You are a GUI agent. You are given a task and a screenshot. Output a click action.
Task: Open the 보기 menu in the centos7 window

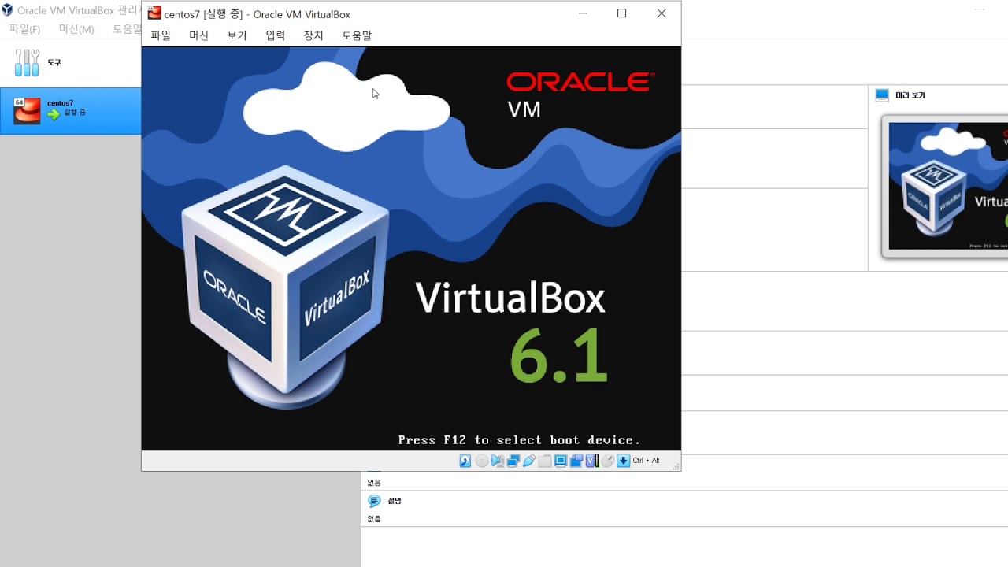(x=237, y=35)
